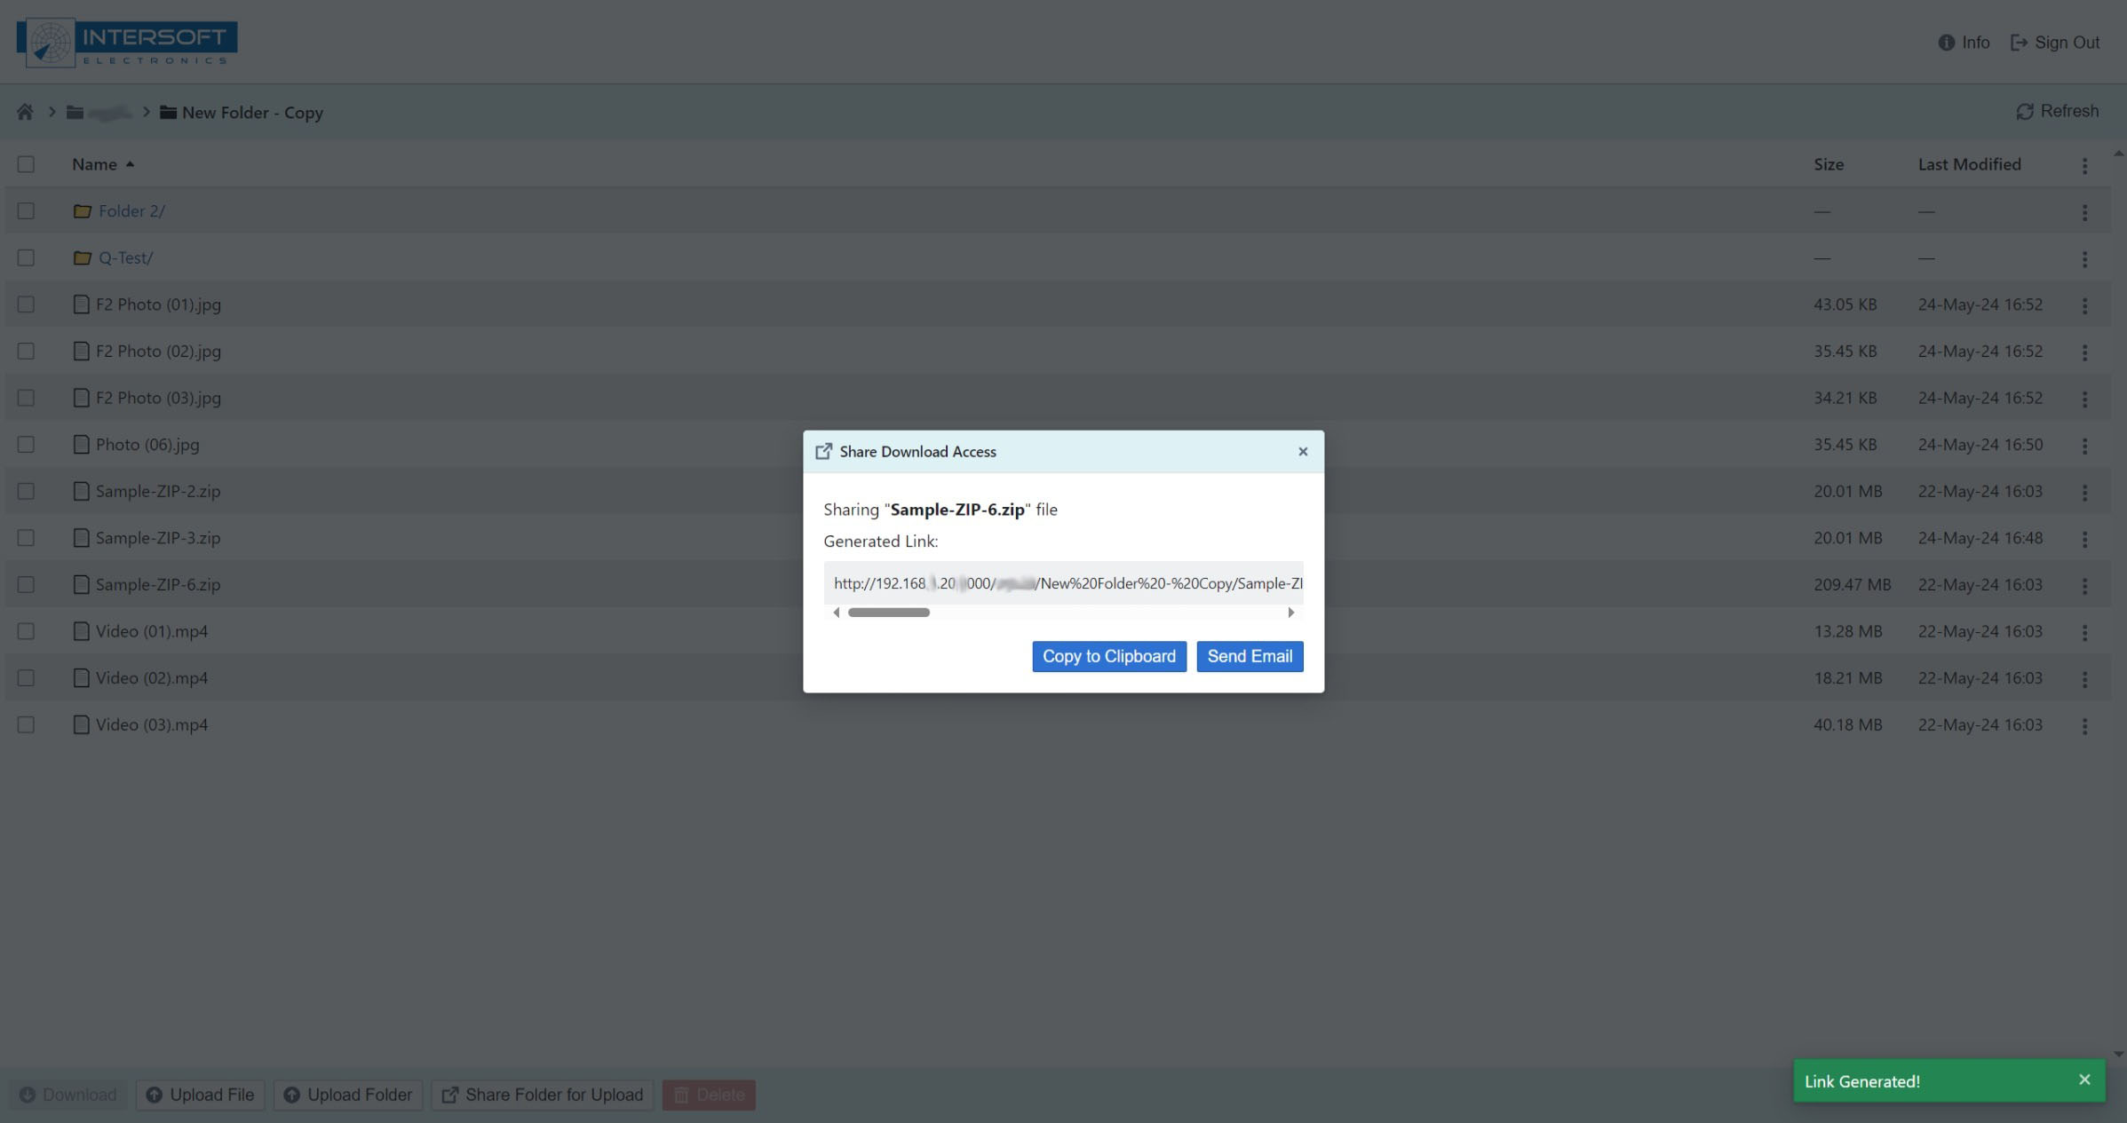Tick the checkbox for Sample-ZIP-2.zip
The image size is (2127, 1123).
pos(26,491)
